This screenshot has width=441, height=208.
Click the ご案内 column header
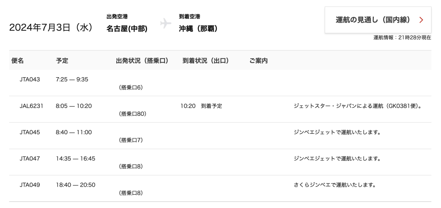(x=258, y=61)
